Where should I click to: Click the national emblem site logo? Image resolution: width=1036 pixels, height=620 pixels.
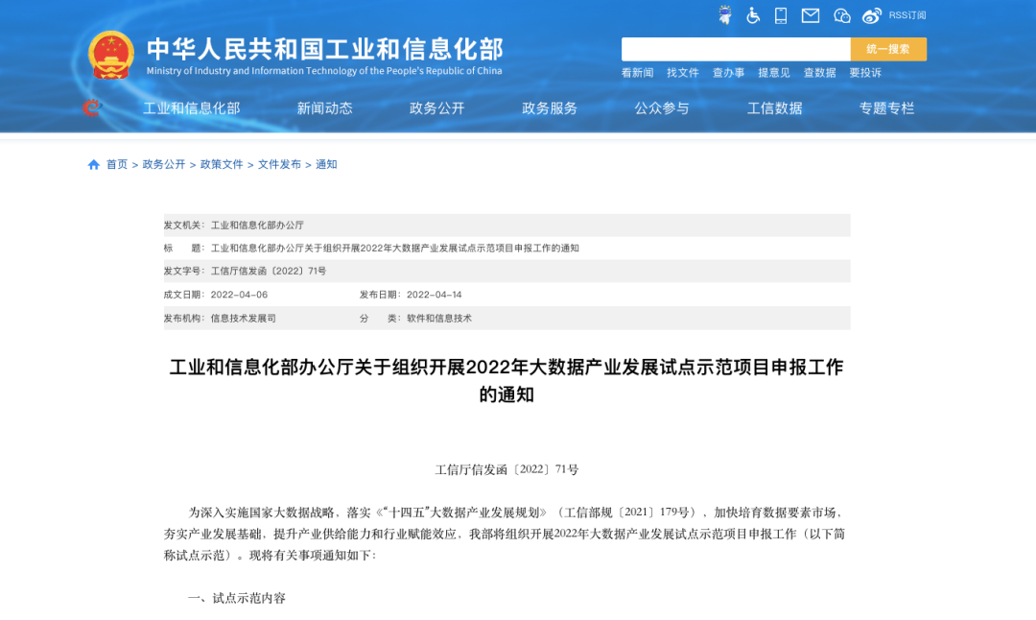coord(110,55)
